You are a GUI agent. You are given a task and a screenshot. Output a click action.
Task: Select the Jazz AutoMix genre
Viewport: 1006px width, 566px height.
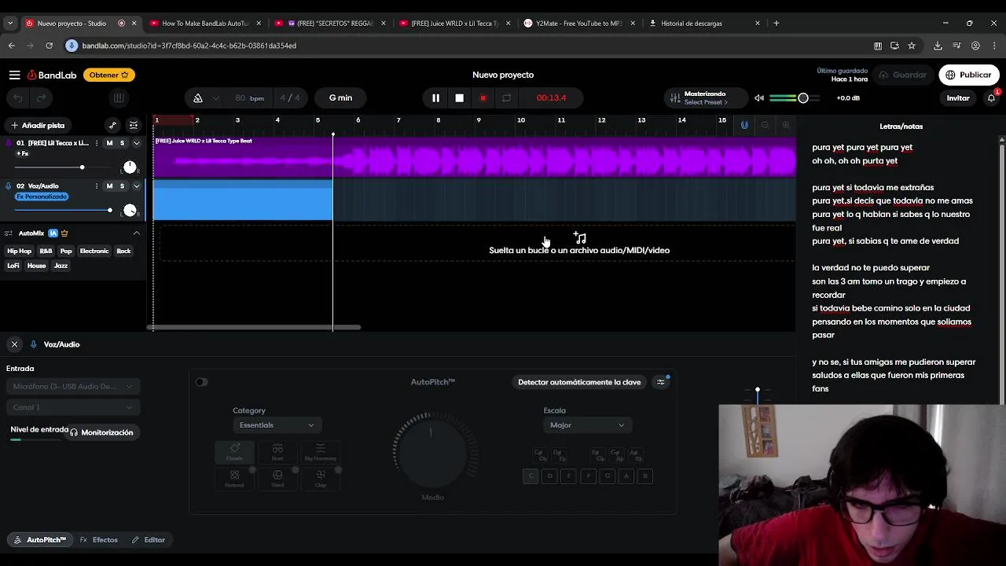(x=61, y=266)
